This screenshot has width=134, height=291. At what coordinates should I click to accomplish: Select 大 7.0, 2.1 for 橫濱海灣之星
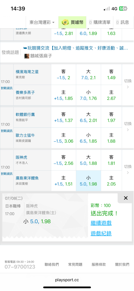88,74
